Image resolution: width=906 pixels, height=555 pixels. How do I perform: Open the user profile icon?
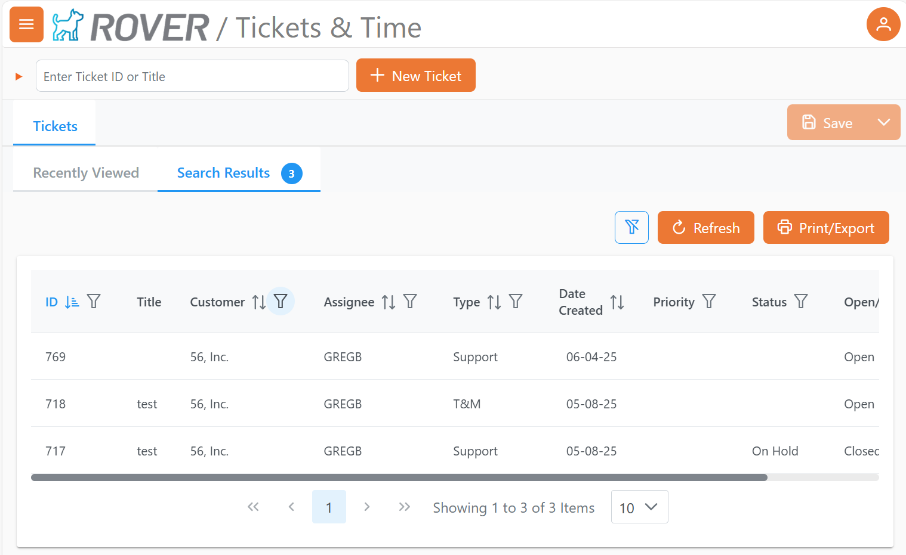[x=883, y=24]
